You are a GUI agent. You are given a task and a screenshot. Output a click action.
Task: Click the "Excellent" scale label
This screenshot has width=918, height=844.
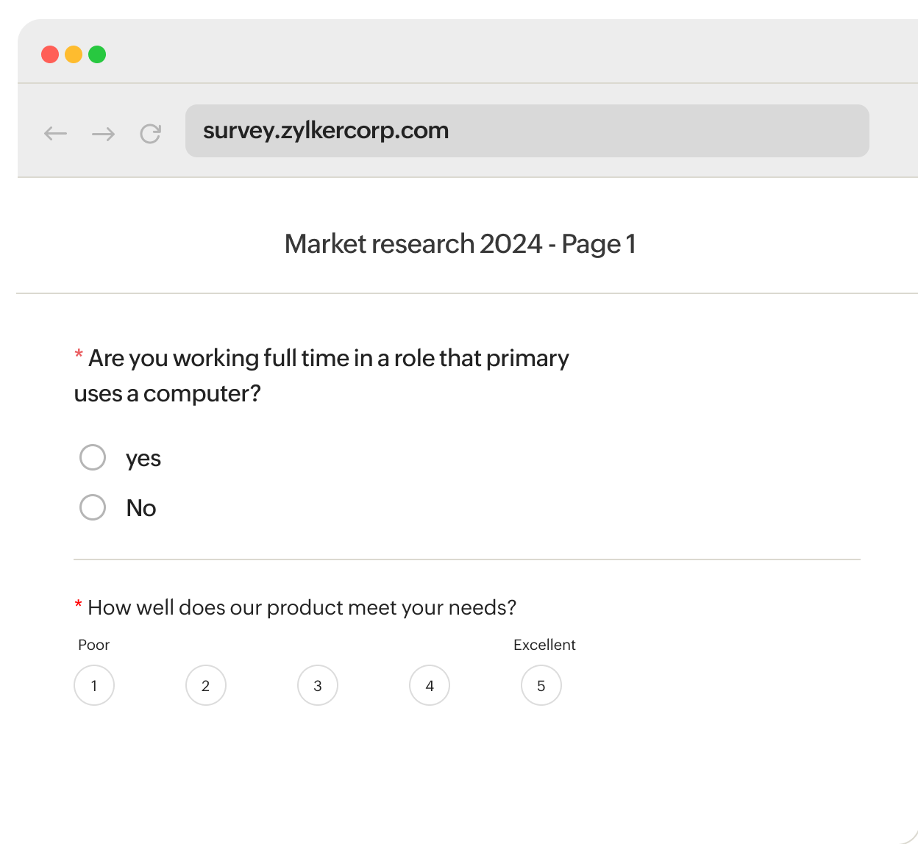544,645
